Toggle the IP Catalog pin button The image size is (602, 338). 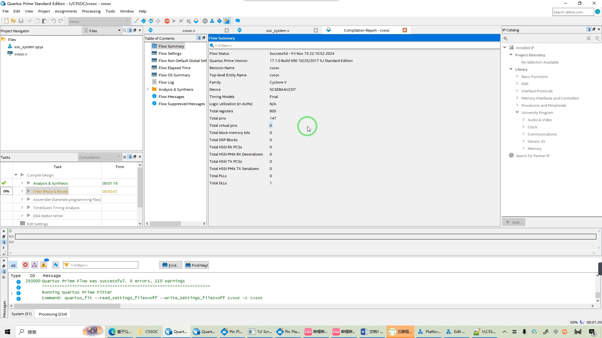pos(589,29)
